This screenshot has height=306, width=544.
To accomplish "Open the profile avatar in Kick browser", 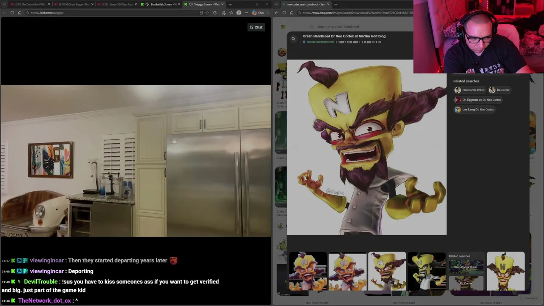I will click(239, 13).
